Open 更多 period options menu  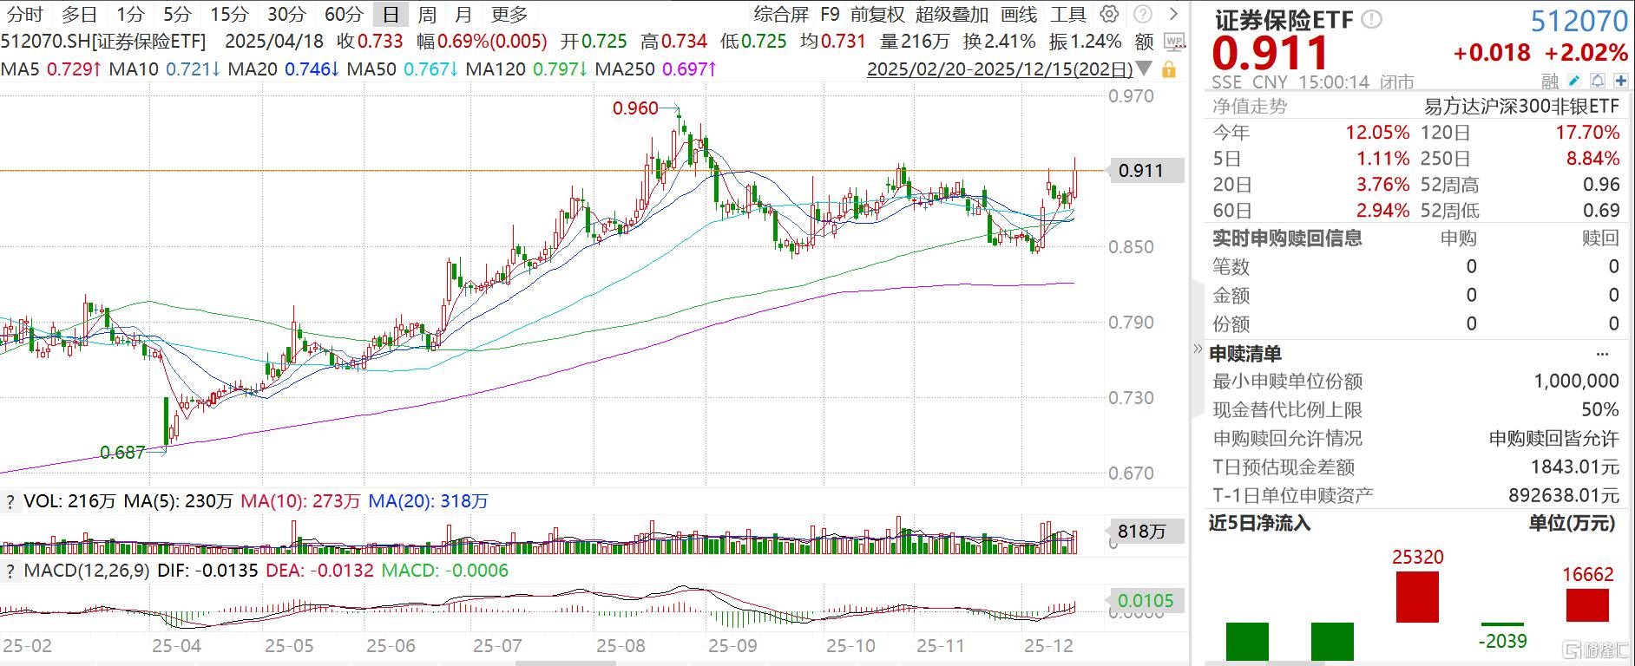(x=509, y=14)
